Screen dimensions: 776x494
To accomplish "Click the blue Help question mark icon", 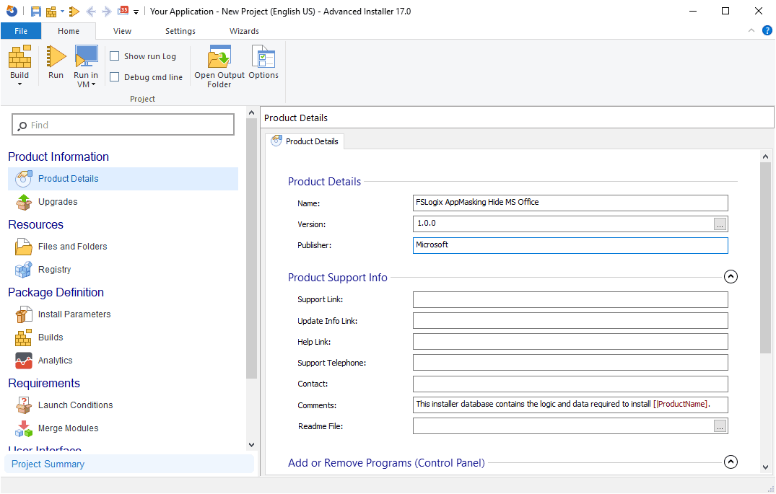I will [767, 31].
